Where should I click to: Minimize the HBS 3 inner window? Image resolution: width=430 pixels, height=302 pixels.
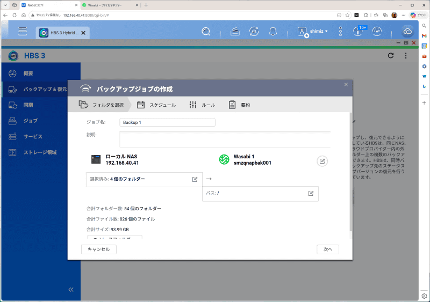coord(398,43)
